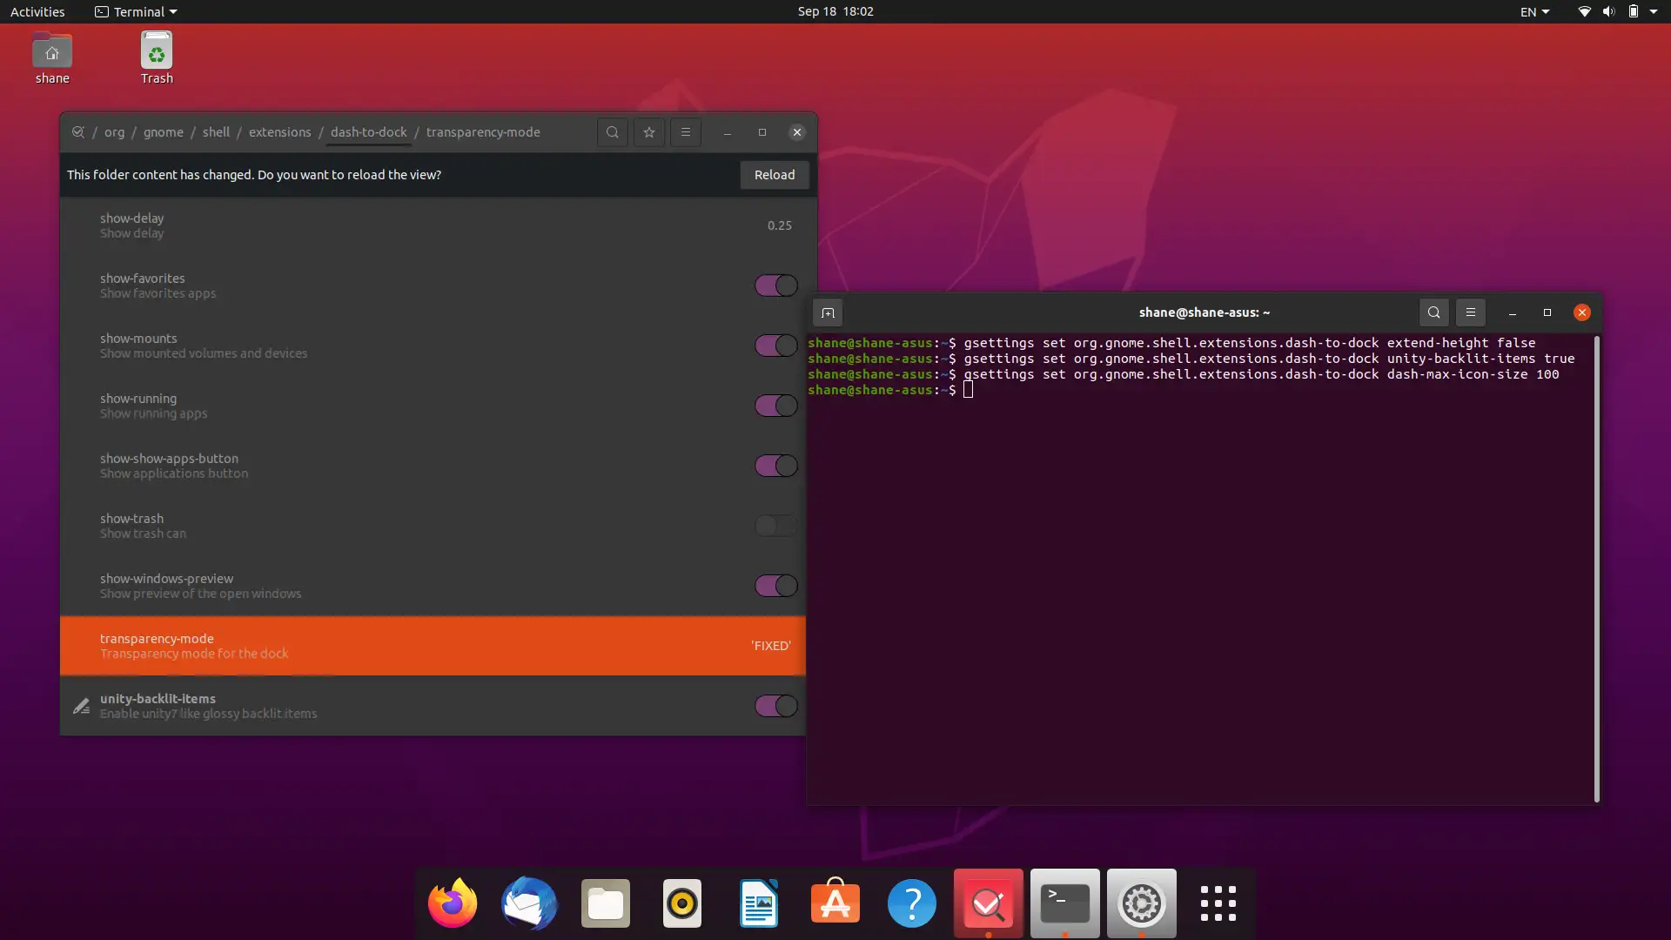Expand the EN input source menu
The height and width of the screenshot is (940, 1671).
(1534, 11)
